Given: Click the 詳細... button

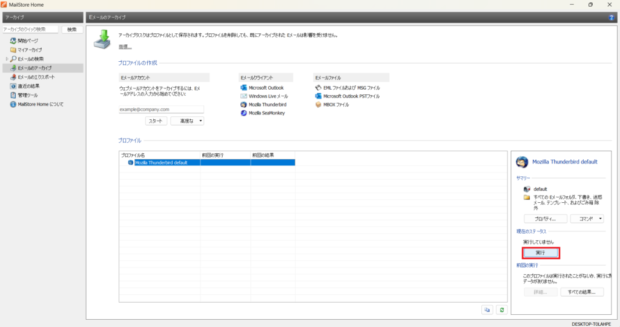Looking at the screenshot, I should click(541, 292).
